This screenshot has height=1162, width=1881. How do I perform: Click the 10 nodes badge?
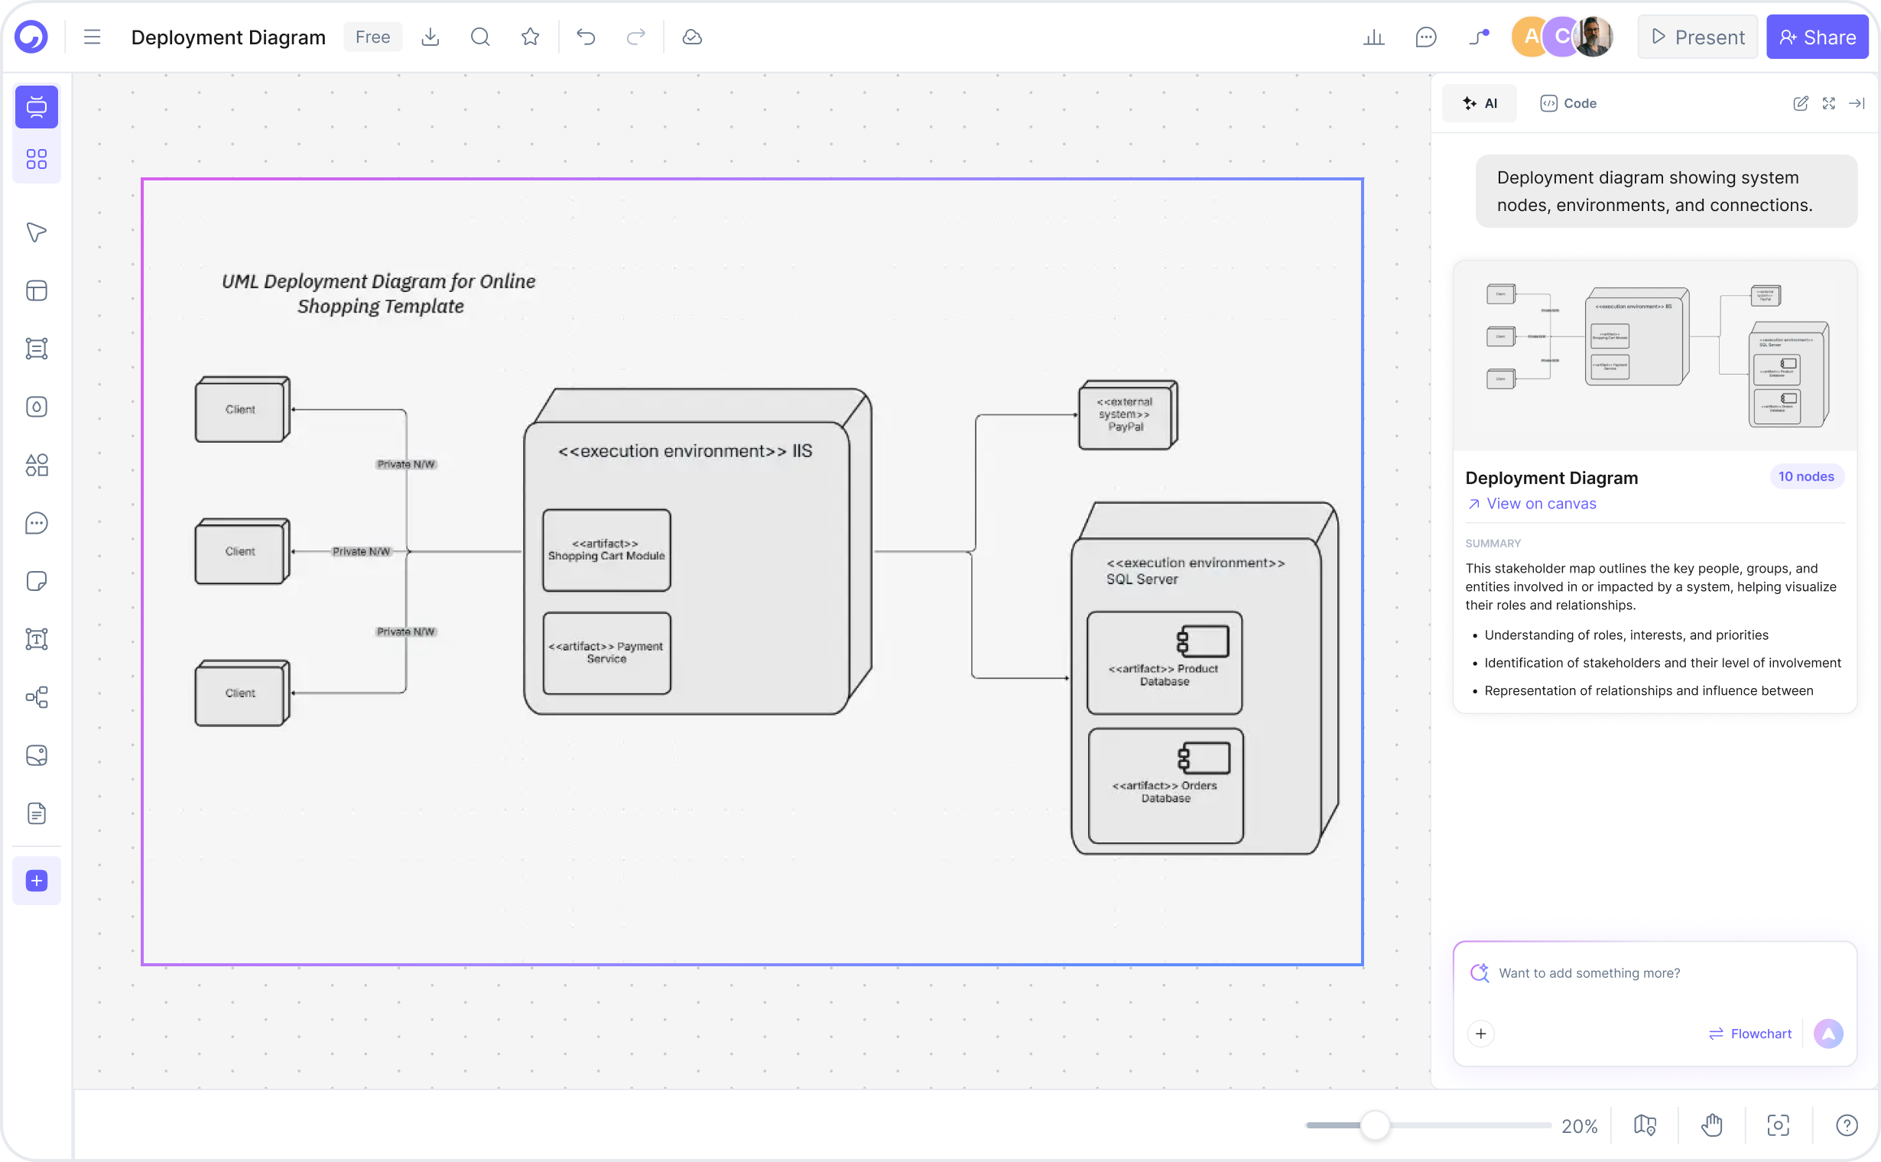[1805, 476]
